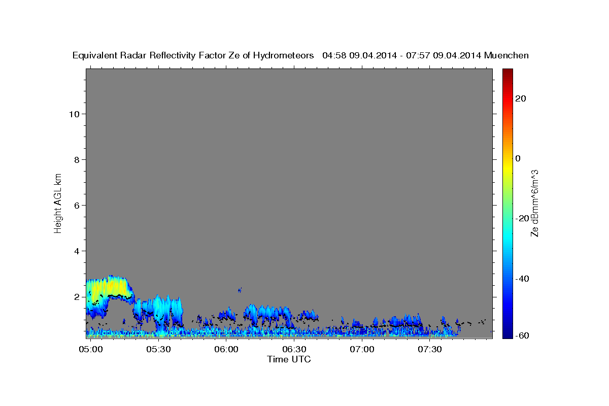Click the colorbar value -20 label
Screen dimensions: 609x406
523,218
